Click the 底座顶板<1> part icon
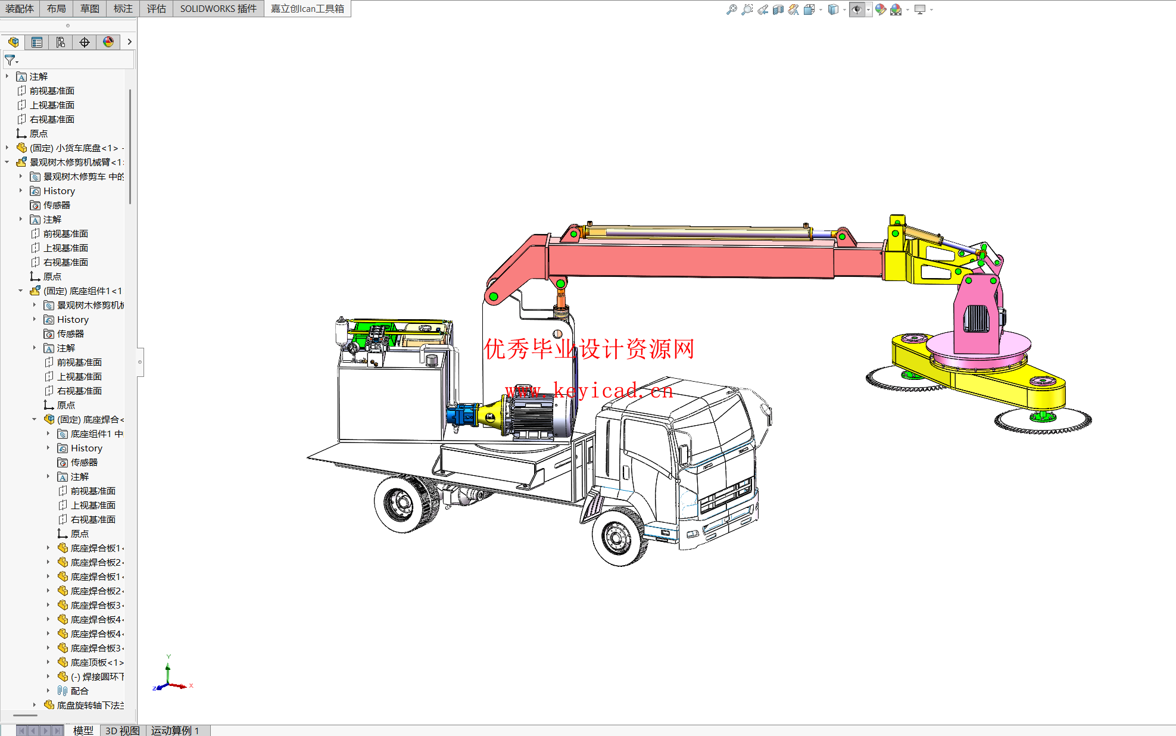 (63, 662)
